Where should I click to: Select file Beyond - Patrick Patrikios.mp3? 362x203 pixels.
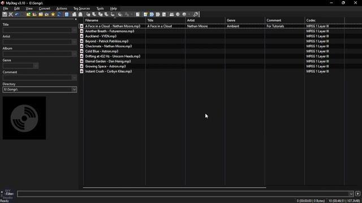click(107, 41)
